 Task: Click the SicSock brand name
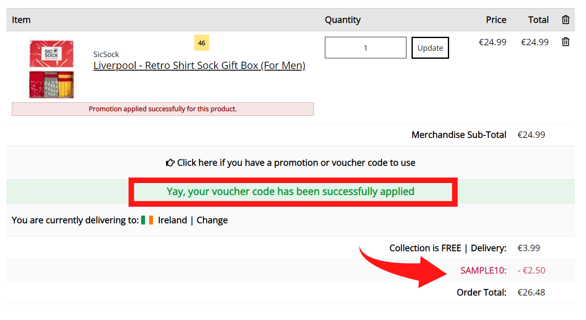106,55
